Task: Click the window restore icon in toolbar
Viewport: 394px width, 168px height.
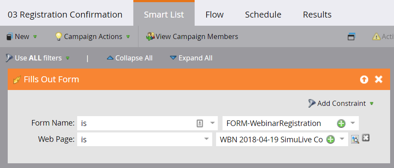Action: [351, 37]
